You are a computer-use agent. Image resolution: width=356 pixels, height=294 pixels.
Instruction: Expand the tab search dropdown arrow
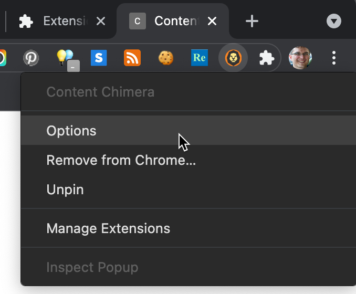pos(334,21)
